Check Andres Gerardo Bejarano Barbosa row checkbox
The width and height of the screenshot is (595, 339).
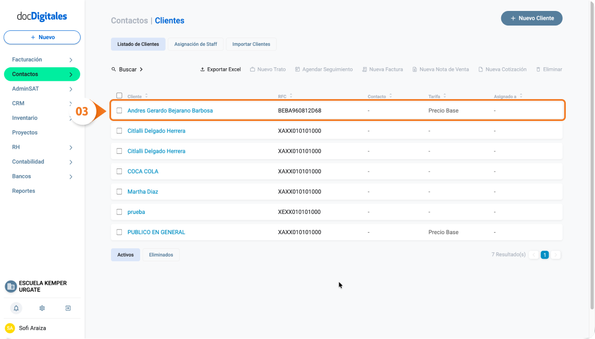[119, 110]
